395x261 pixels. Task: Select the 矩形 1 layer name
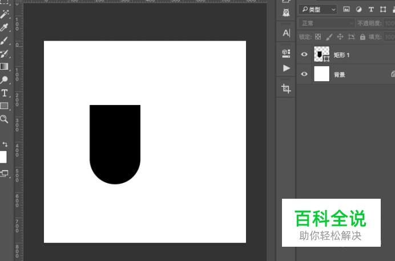point(341,55)
